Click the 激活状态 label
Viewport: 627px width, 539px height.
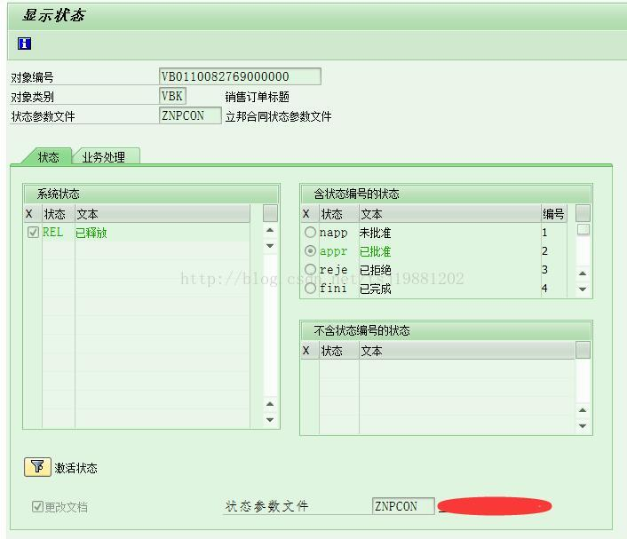[76, 468]
